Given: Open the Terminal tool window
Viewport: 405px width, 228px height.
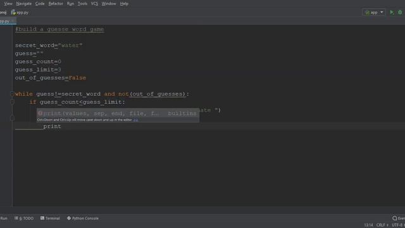Looking at the screenshot, I should tap(50, 218).
